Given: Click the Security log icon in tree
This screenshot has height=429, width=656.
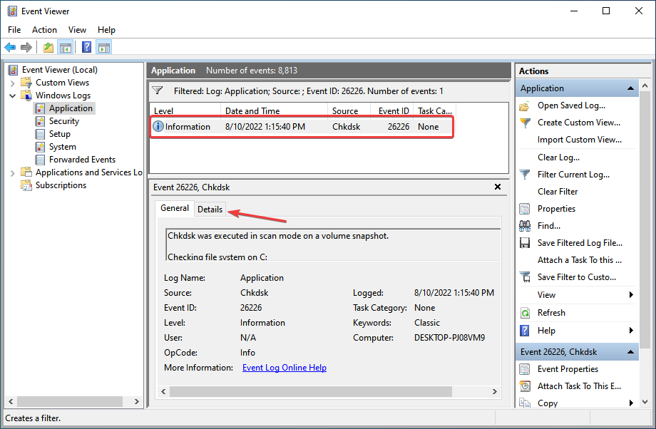Looking at the screenshot, I should 40,121.
